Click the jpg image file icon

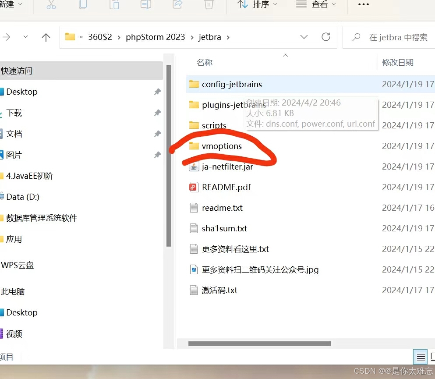tap(194, 269)
